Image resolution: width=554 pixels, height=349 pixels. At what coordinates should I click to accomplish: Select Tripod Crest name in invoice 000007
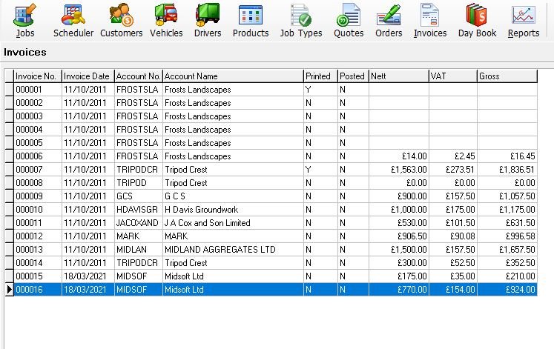(233, 170)
